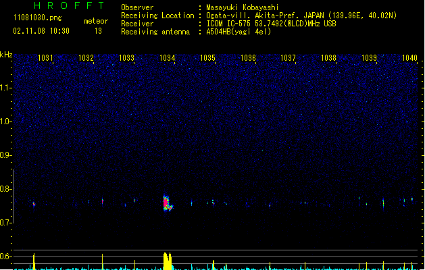Click the Ogata-vill. Akita-Pref. JAPAN location text
Screen dimensions: 425x270
point(301,16)
